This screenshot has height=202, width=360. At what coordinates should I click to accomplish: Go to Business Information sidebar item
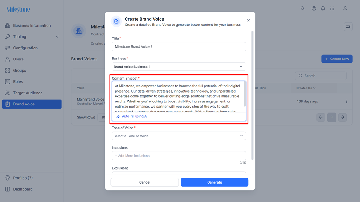(x=32, y=25)
